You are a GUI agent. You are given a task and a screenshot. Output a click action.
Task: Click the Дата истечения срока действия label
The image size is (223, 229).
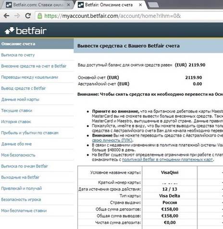pos(110,189)
